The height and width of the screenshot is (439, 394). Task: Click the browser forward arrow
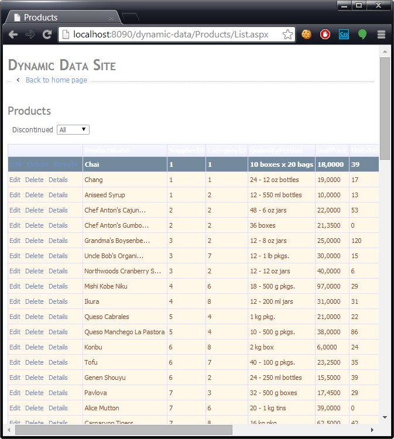click(x=30, y=35)
